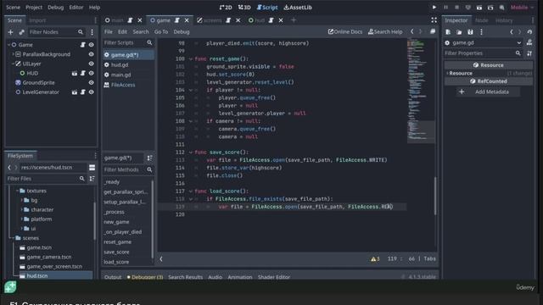Switch to the Node tab

pyautogui.click(x=481, y=20)
